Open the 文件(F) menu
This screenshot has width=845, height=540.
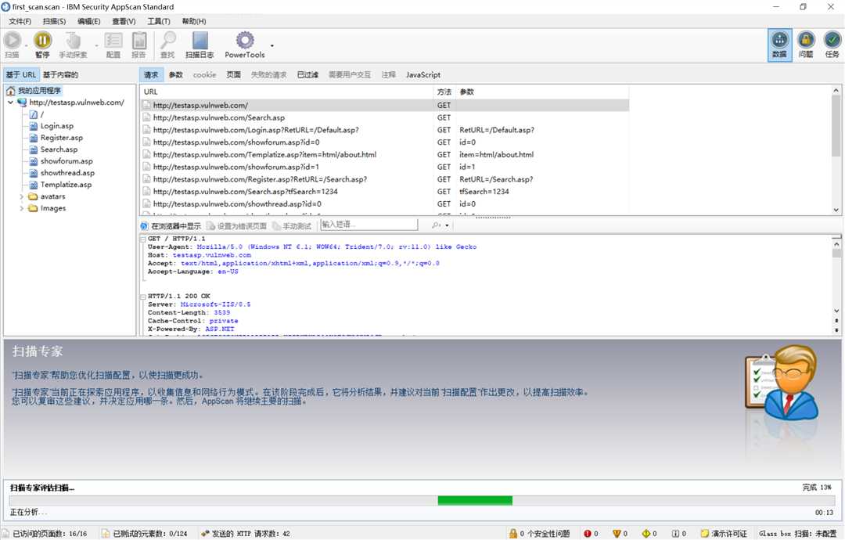[x=20, y=21]
